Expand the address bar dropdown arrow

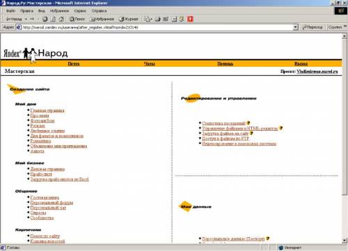[295, 27]
